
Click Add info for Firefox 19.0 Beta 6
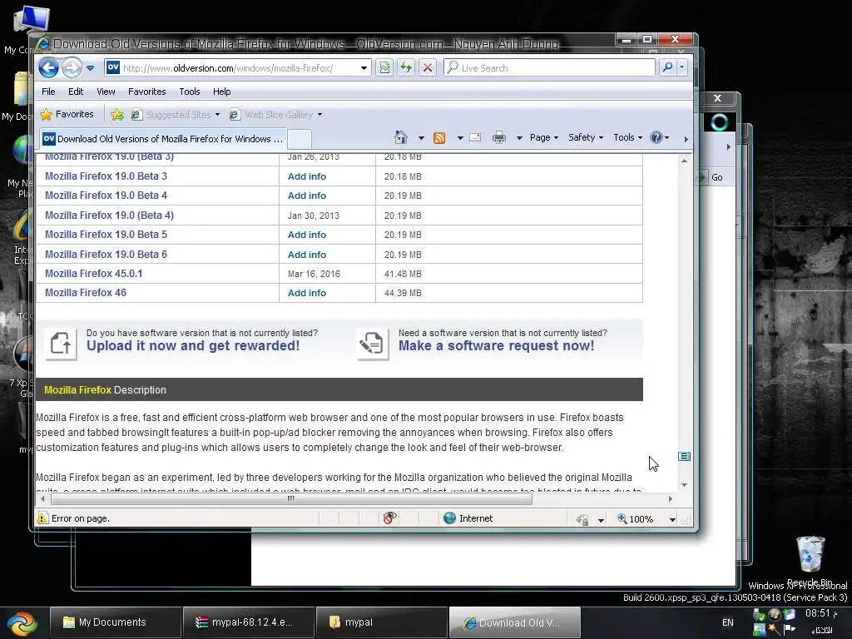coord(306,255)
